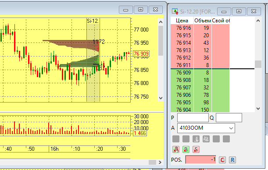Click the chart horizontal scroll right arrow
This screenshot has height=170, width=268.
point(160,162)
